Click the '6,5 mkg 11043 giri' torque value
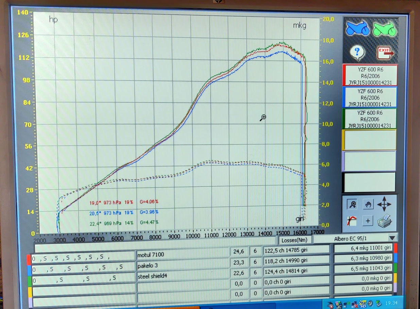The image size is (420, 309). pos(363,268)
